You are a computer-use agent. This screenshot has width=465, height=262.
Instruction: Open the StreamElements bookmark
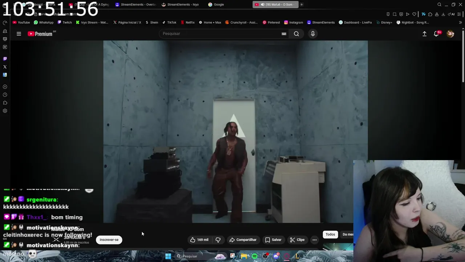pyautogui.click(x=321, y=22)
